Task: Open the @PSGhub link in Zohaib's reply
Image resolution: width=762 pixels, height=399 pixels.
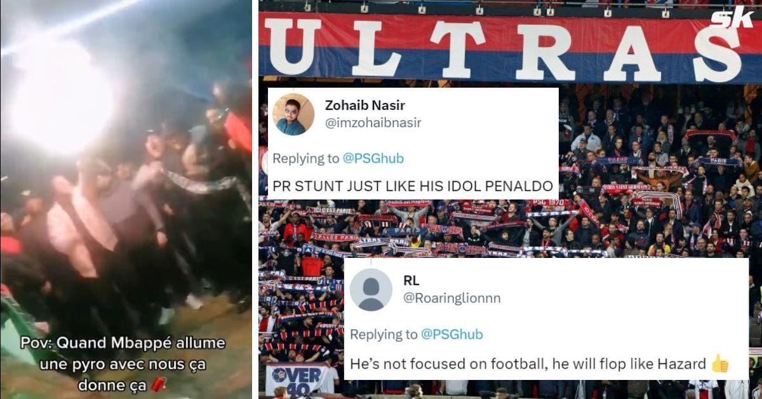Action: (x=373, y=159)
